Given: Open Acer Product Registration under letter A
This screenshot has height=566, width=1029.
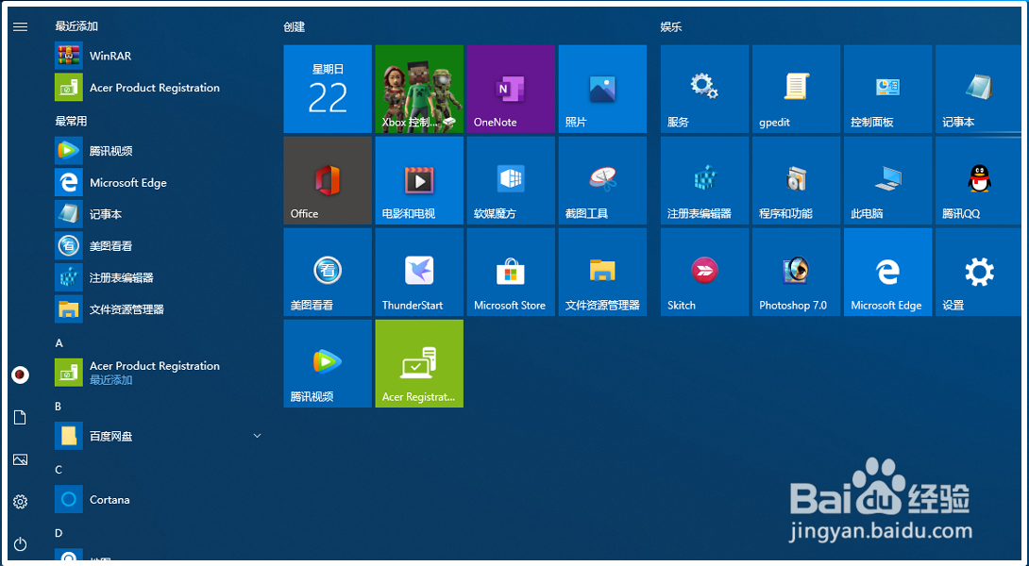Looking at the screenshot, I should [159, 373].
